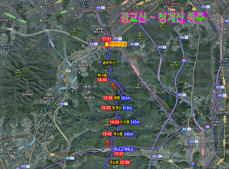Image resolution: width=229 pixels, height=169 pixels.
Task: Click the red arrow near 옥녀봉
Action: pos(114,87)
